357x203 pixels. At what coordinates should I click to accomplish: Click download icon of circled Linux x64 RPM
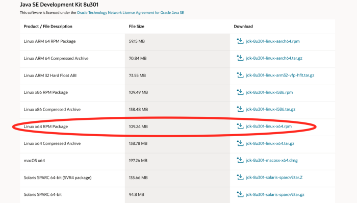[240, 126]
